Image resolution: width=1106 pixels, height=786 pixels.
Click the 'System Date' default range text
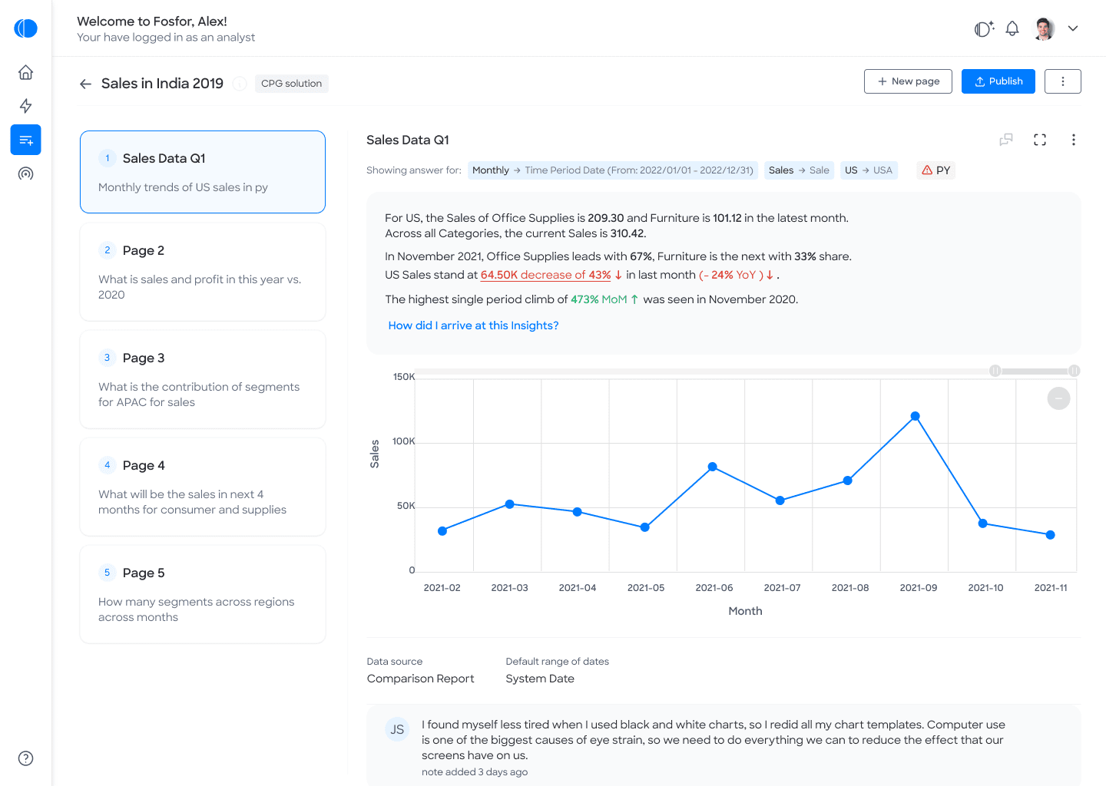(x=540, y=679)
